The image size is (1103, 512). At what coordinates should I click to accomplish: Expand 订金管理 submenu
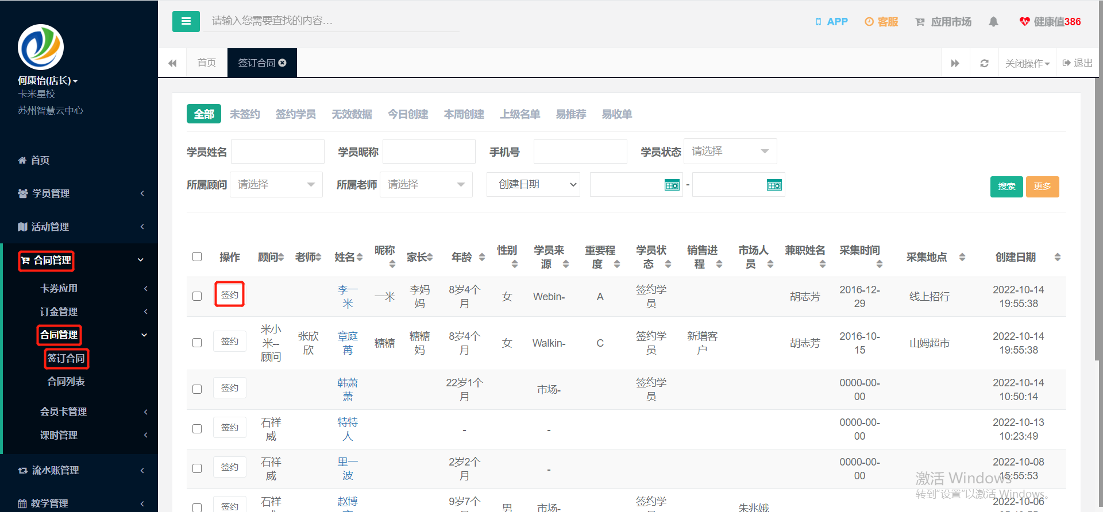point(92,312)
